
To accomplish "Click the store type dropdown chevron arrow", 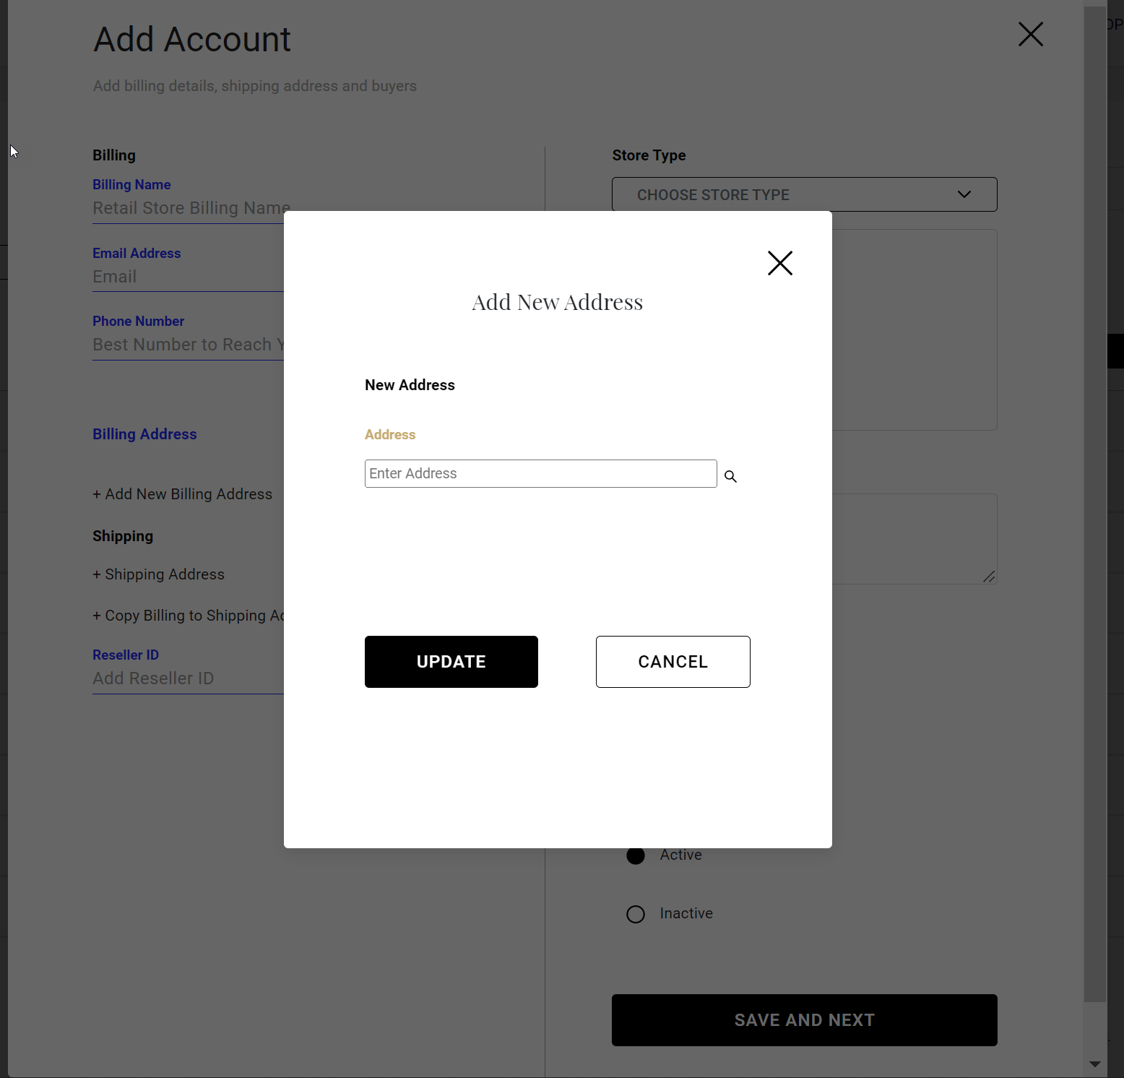I will [x=964, y=194].
